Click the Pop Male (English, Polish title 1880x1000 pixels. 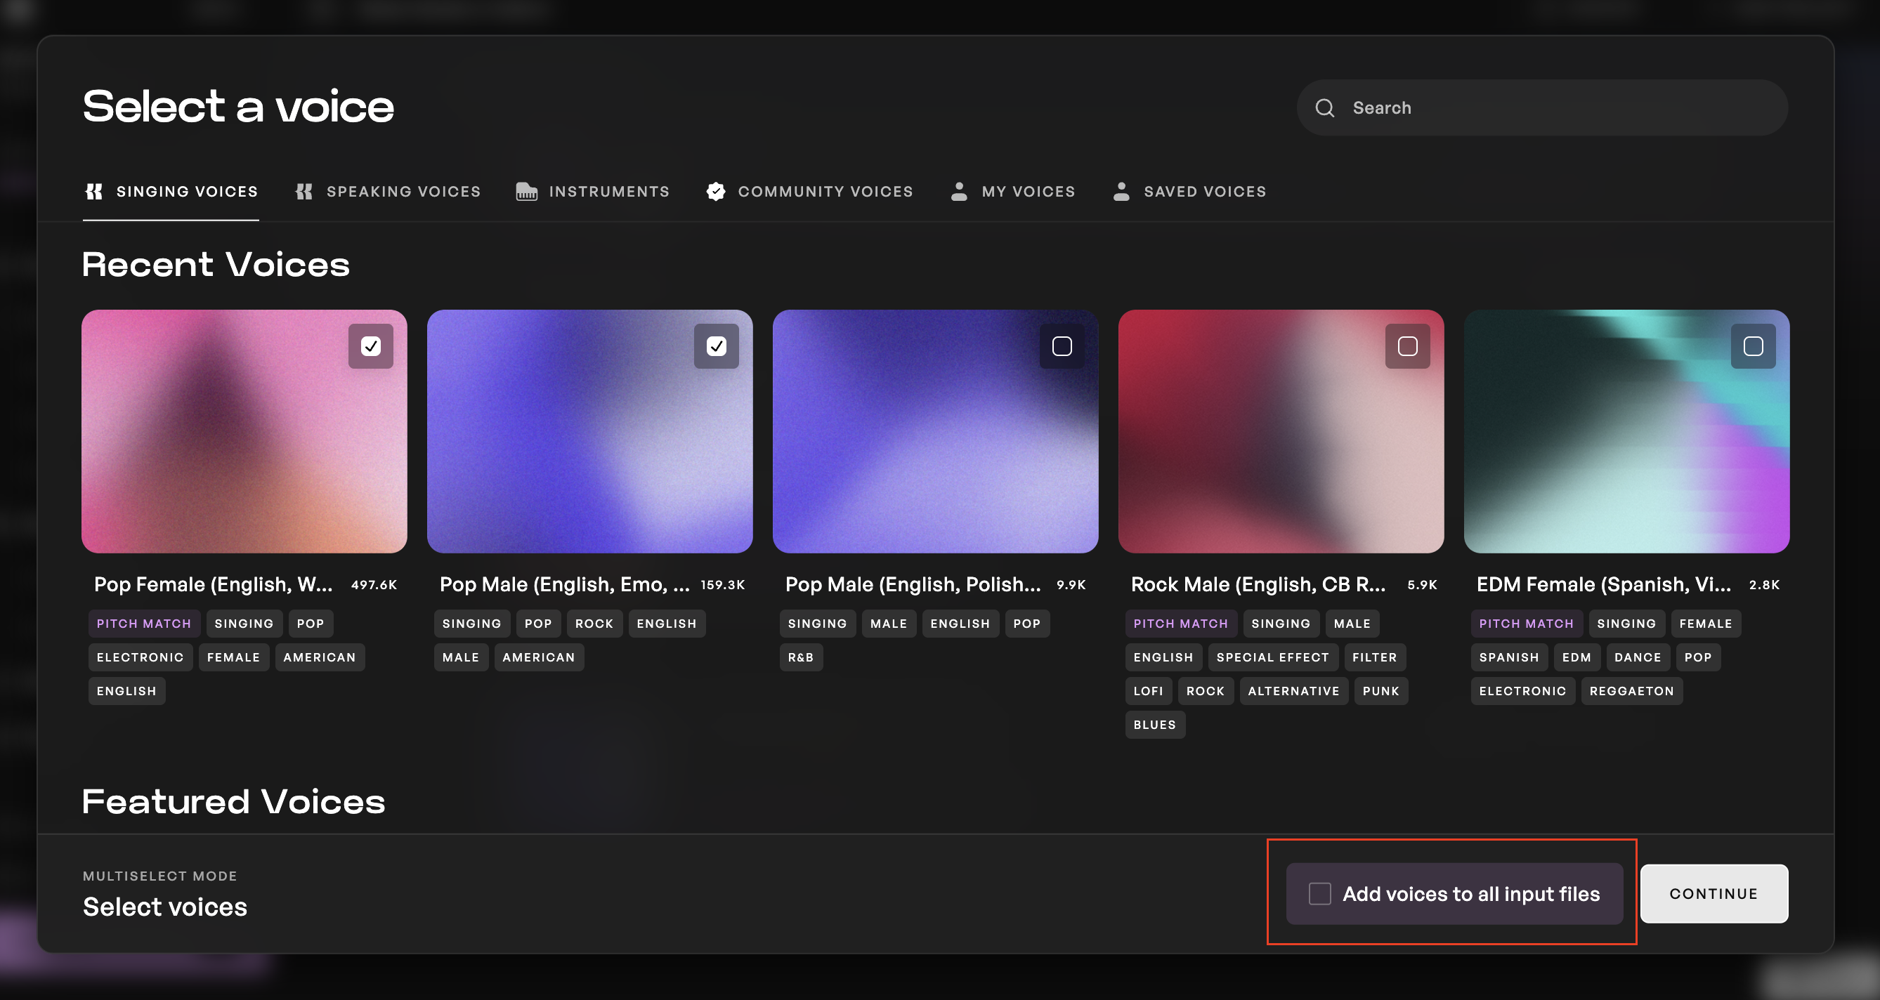click(x=913, y=584)
